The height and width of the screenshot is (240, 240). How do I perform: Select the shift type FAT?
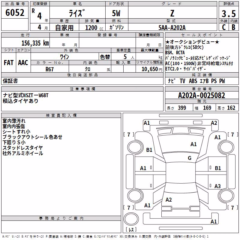pos(9,63)
